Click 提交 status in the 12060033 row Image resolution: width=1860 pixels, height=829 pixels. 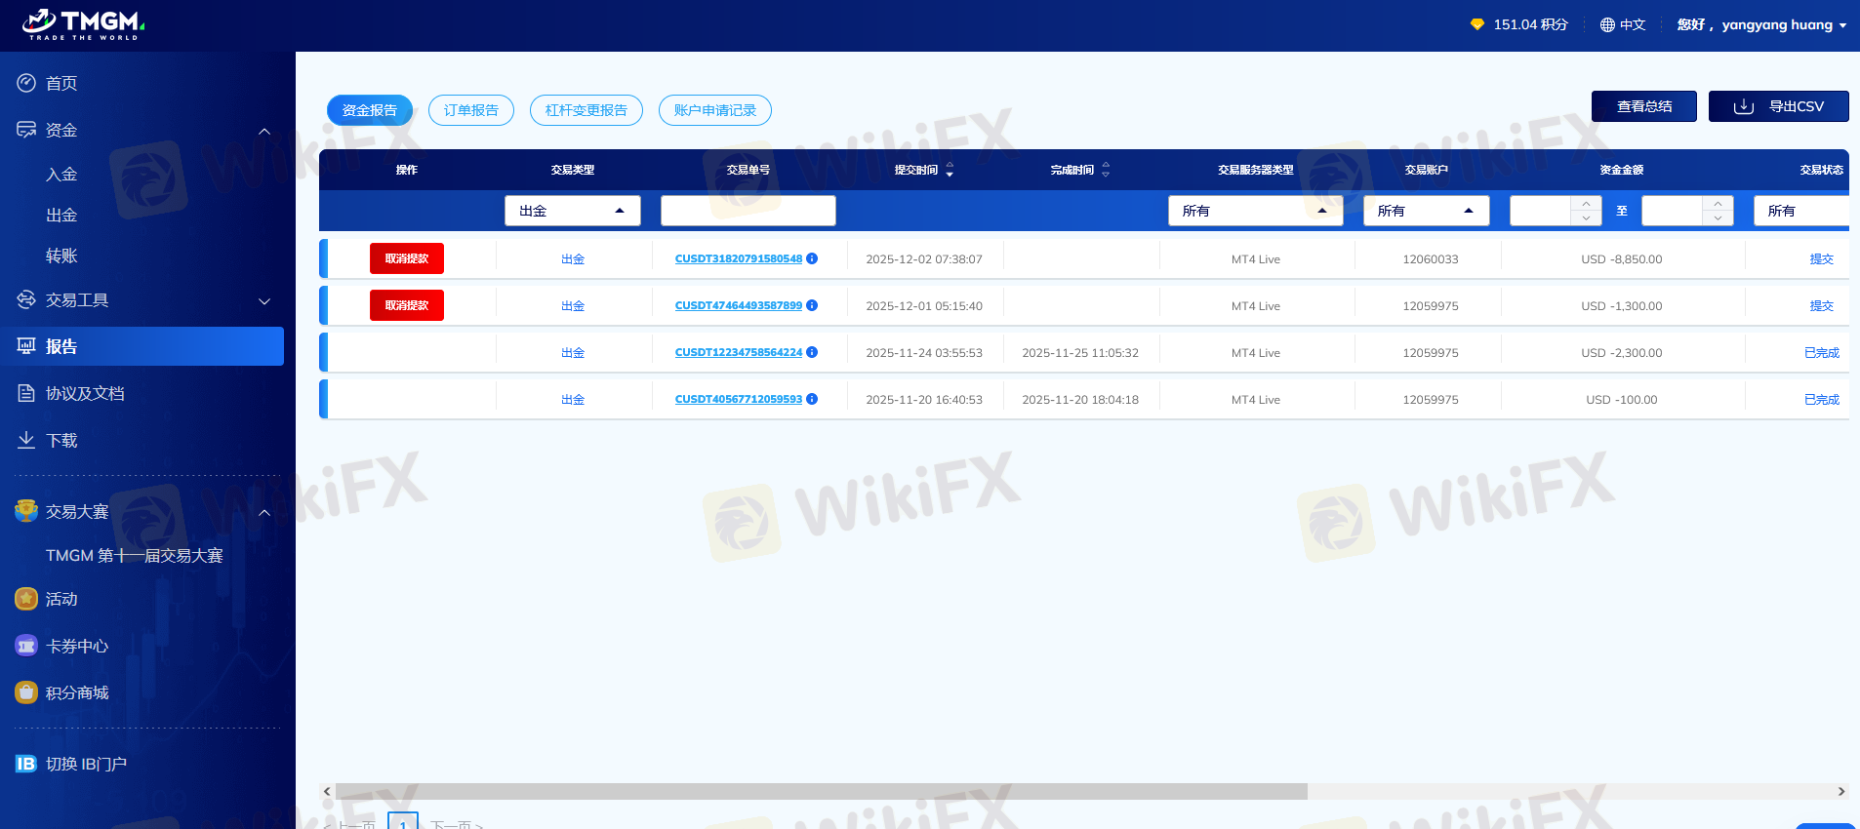[1822, 259]
